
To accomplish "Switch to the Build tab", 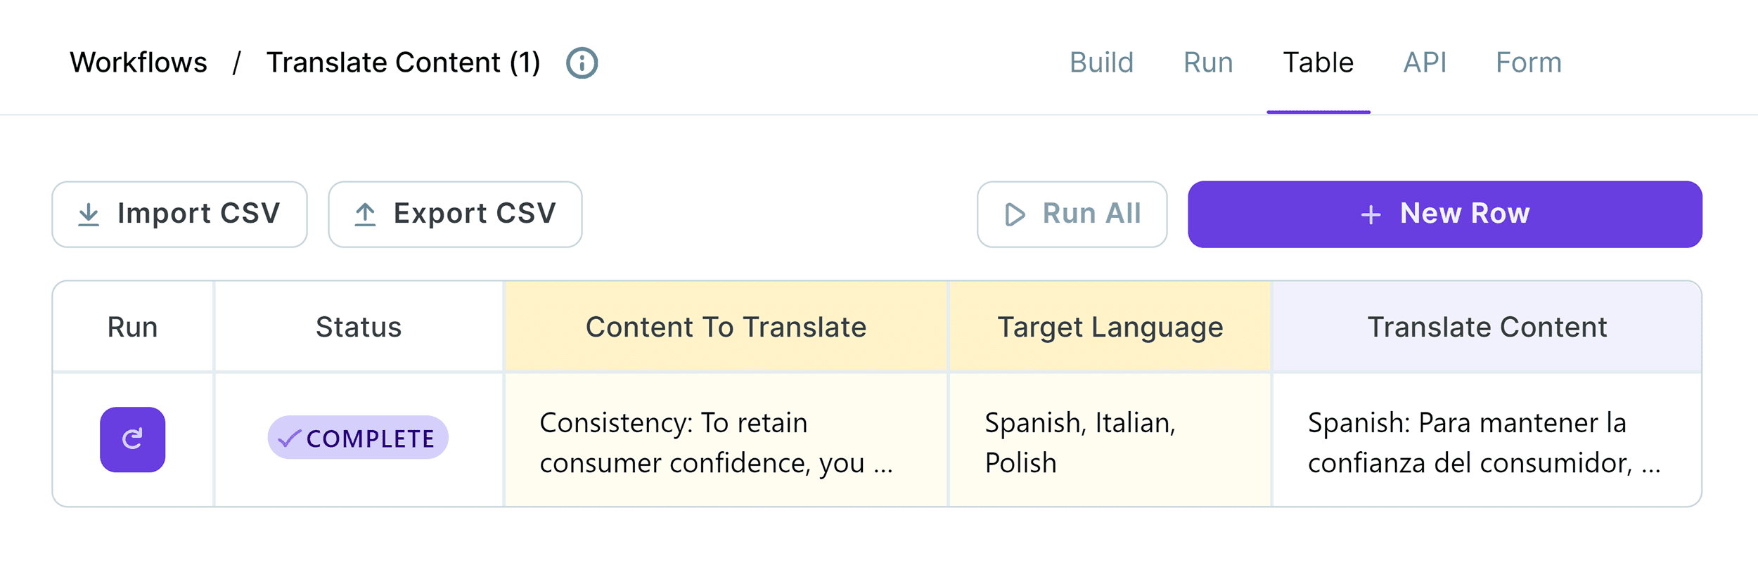I will coord(1101,62).
